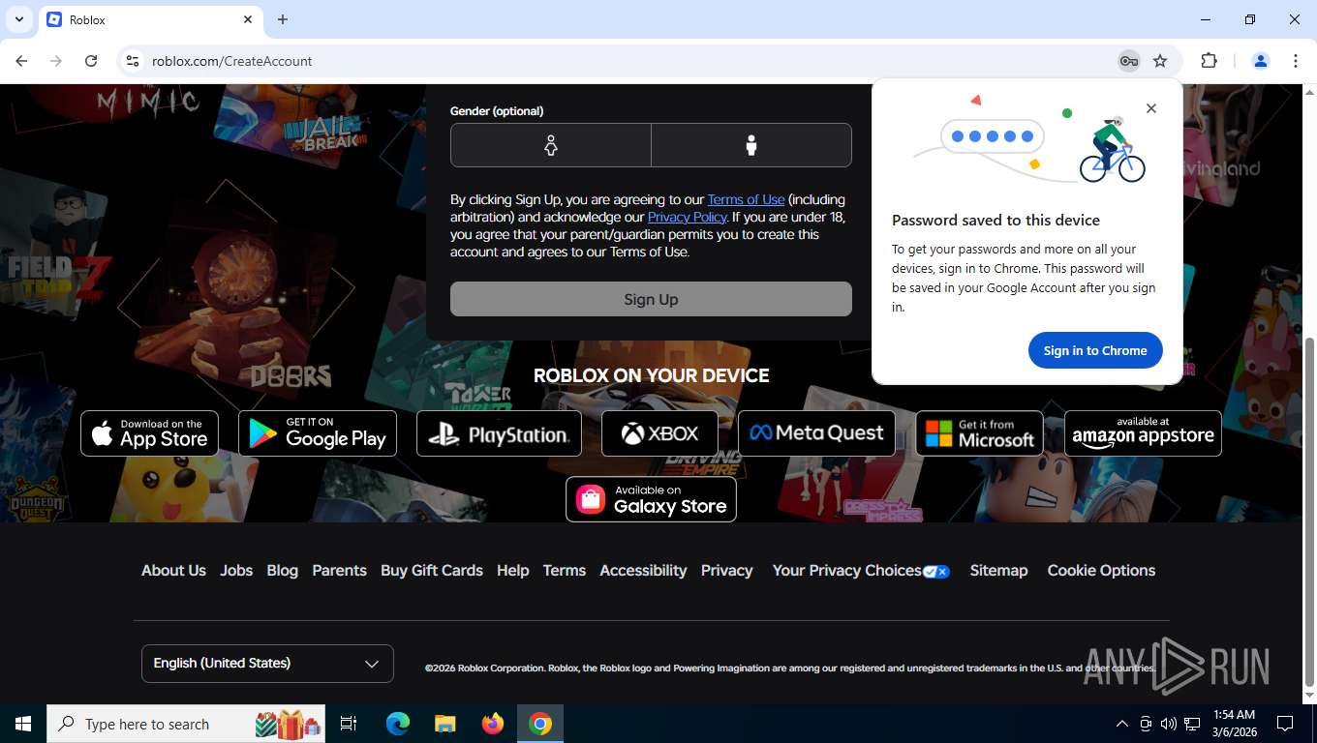Click the password manager key icon
Viewport: 1317px width, 743px height.
(1128, 61)
